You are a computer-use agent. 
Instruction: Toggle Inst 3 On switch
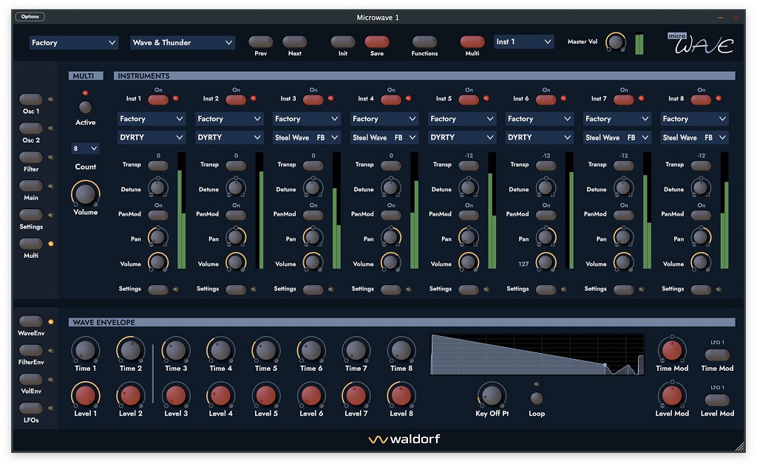click(x=313, y=100)
